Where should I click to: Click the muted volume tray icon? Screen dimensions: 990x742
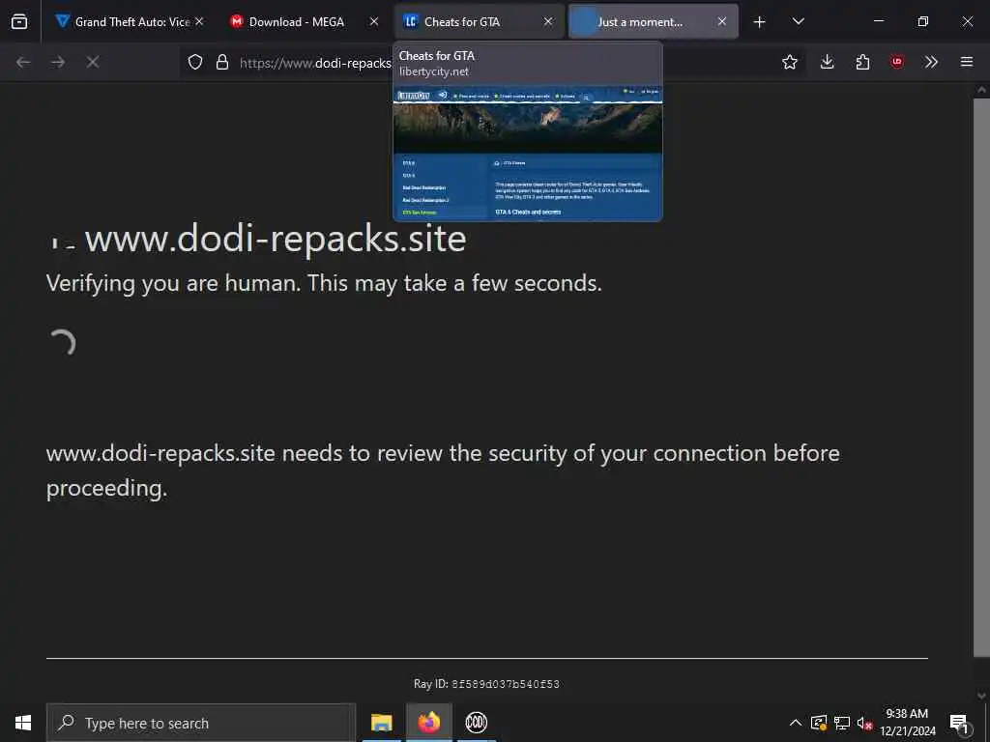tap(864, 723)
